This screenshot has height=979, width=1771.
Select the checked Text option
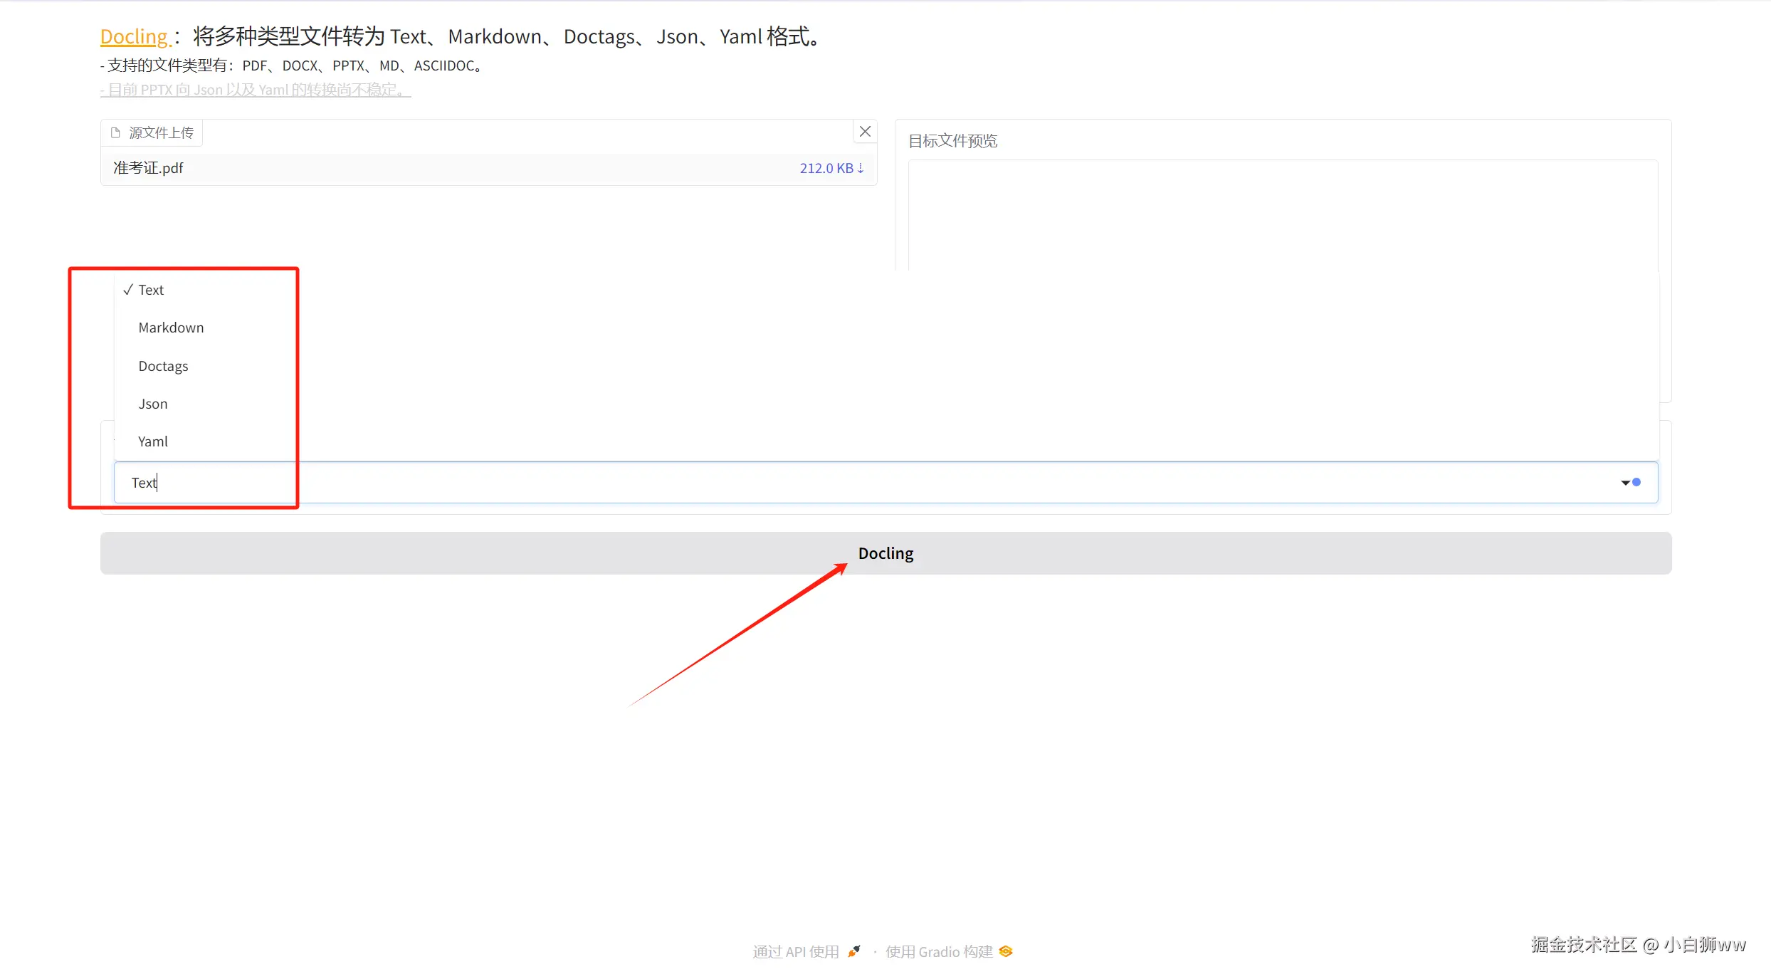click(151, 290)
